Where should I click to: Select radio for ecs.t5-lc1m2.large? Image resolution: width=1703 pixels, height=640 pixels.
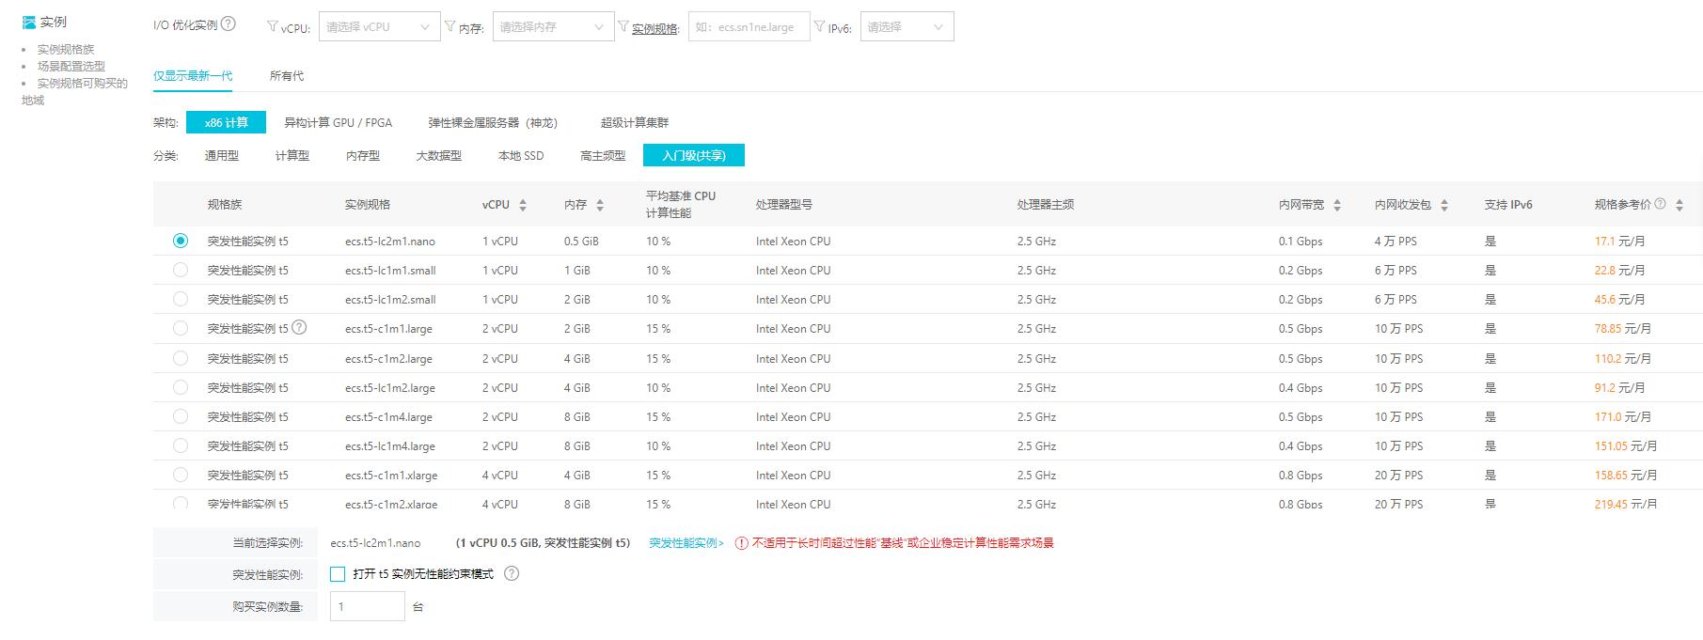pos(181,387)
